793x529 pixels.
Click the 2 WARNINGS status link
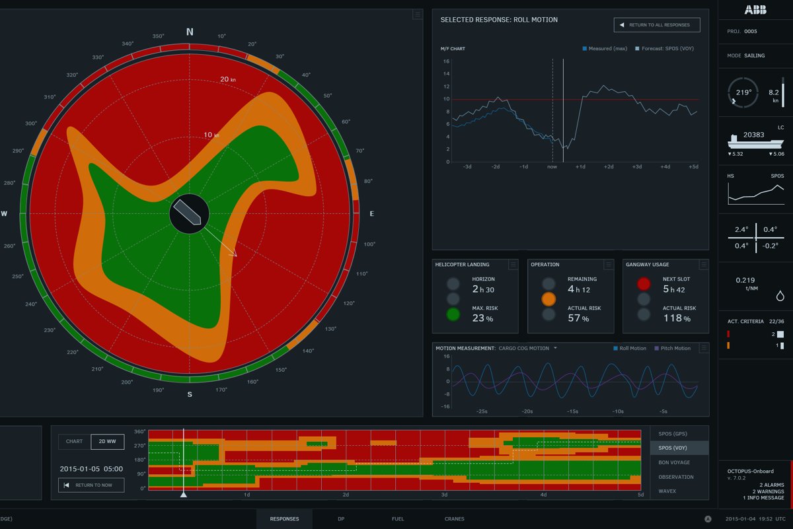[769, 491]
